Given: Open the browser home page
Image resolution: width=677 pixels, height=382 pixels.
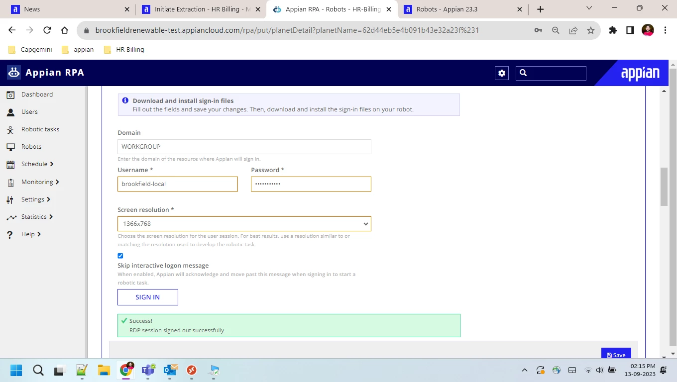Looking at the screenshot, I should pyautogui.click(x=65, y=30).
